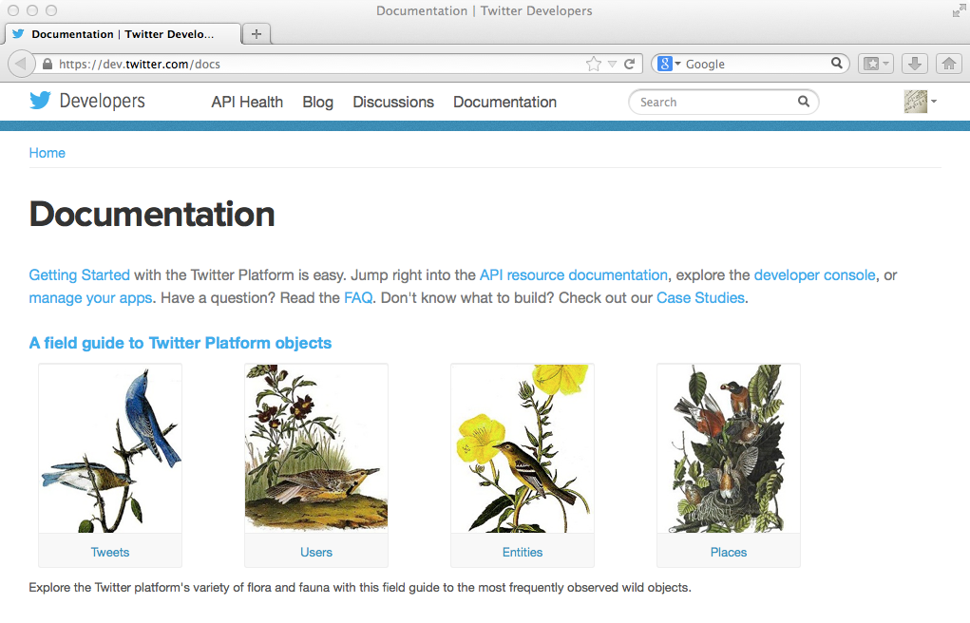The height and width of the screenshot is (623, 970).
Task: Click the Developers site title
Action: coord(102,101)
